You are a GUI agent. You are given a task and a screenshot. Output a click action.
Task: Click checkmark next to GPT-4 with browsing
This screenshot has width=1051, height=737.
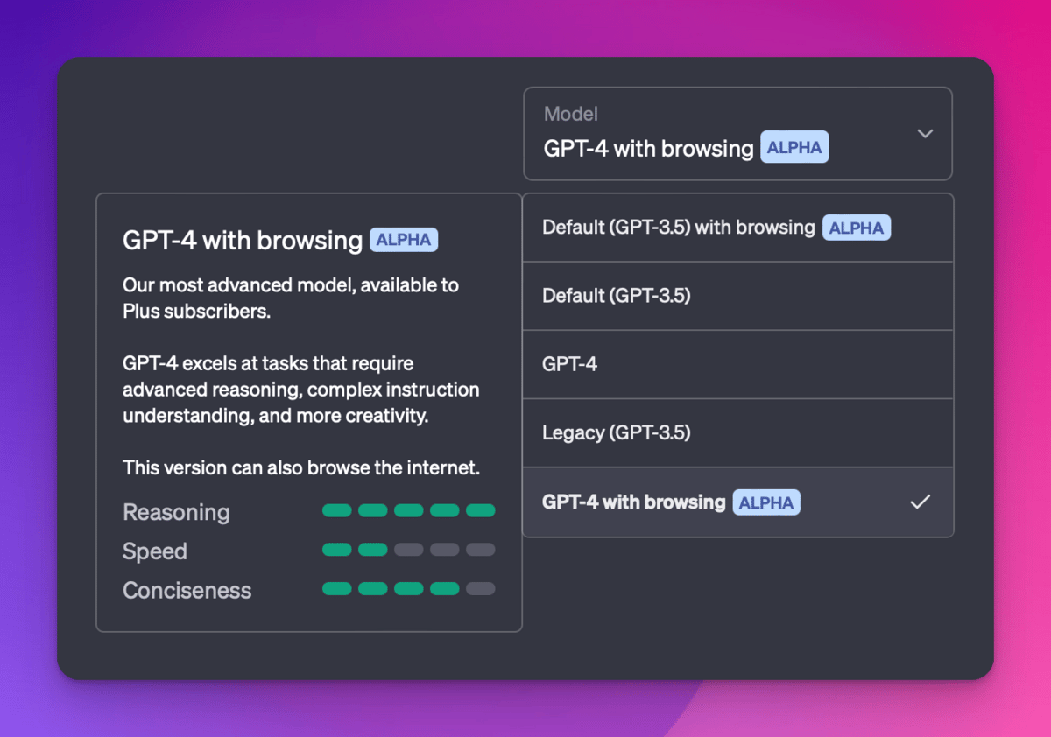[x=920, y=502]
